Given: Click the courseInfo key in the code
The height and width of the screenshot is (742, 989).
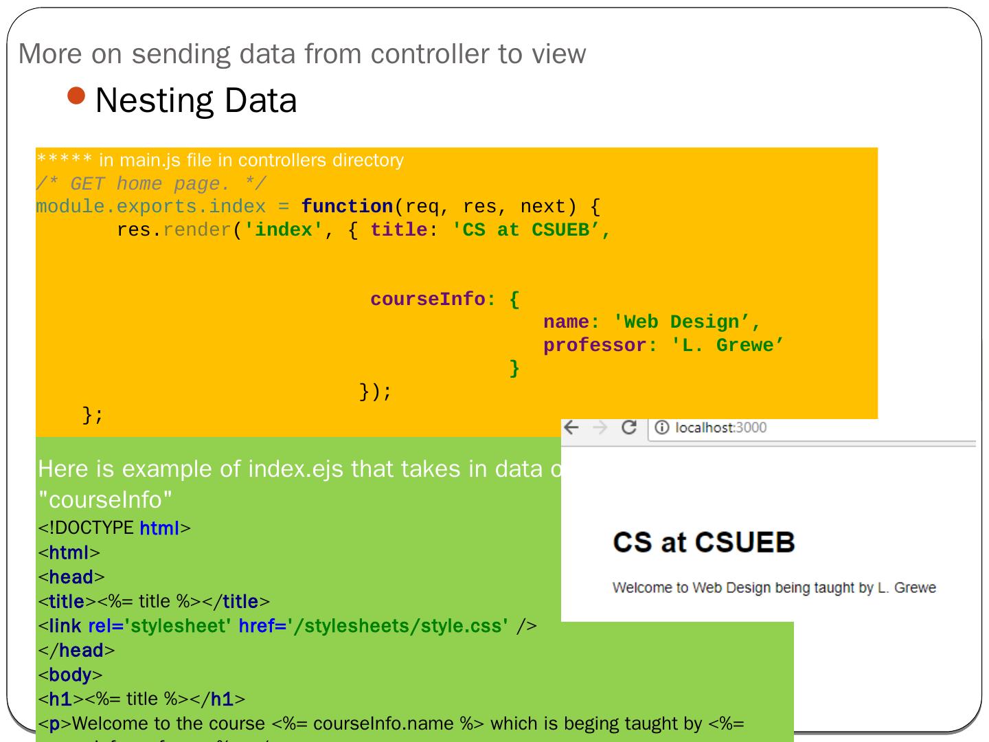Looking at the screenshot, I should 428,300.
